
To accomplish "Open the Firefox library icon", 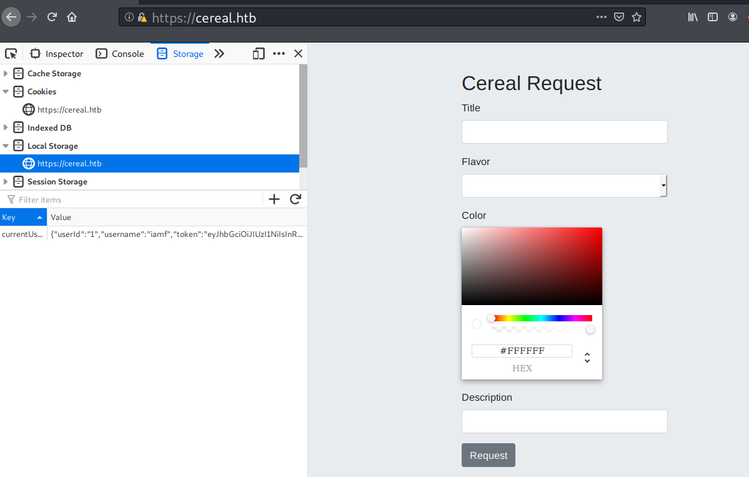I will click(693, 18).
